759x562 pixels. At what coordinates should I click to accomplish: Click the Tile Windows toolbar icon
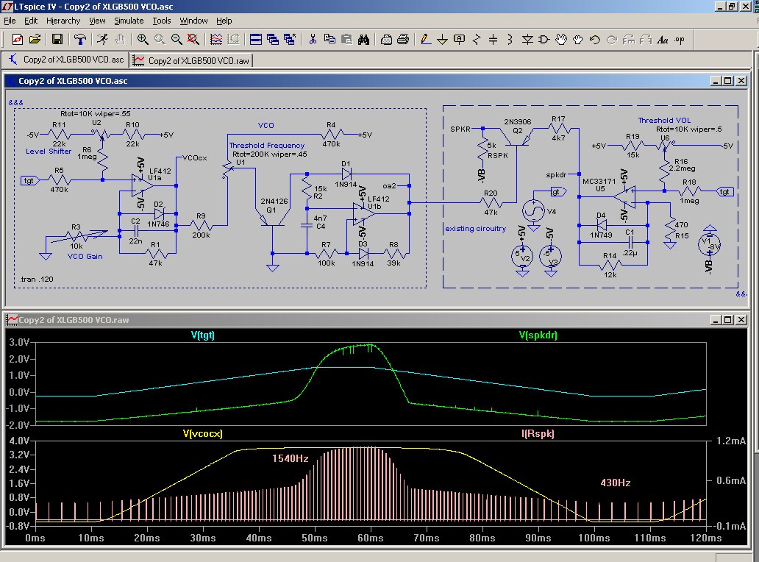pos(256,39)
